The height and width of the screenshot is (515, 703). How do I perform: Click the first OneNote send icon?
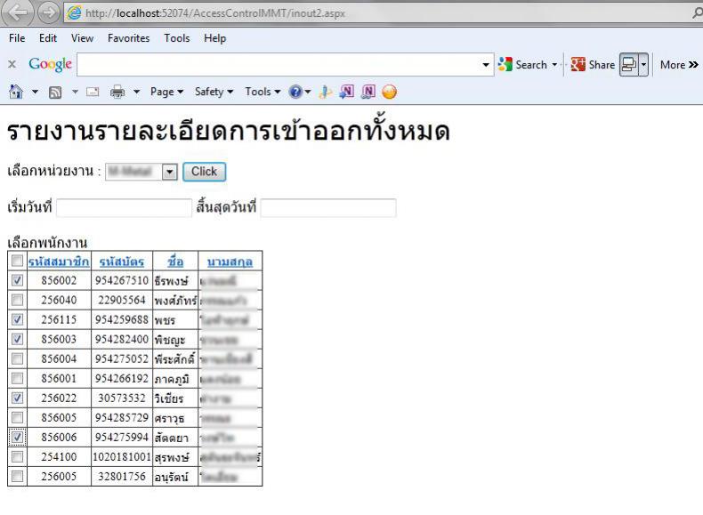[346, 92]
